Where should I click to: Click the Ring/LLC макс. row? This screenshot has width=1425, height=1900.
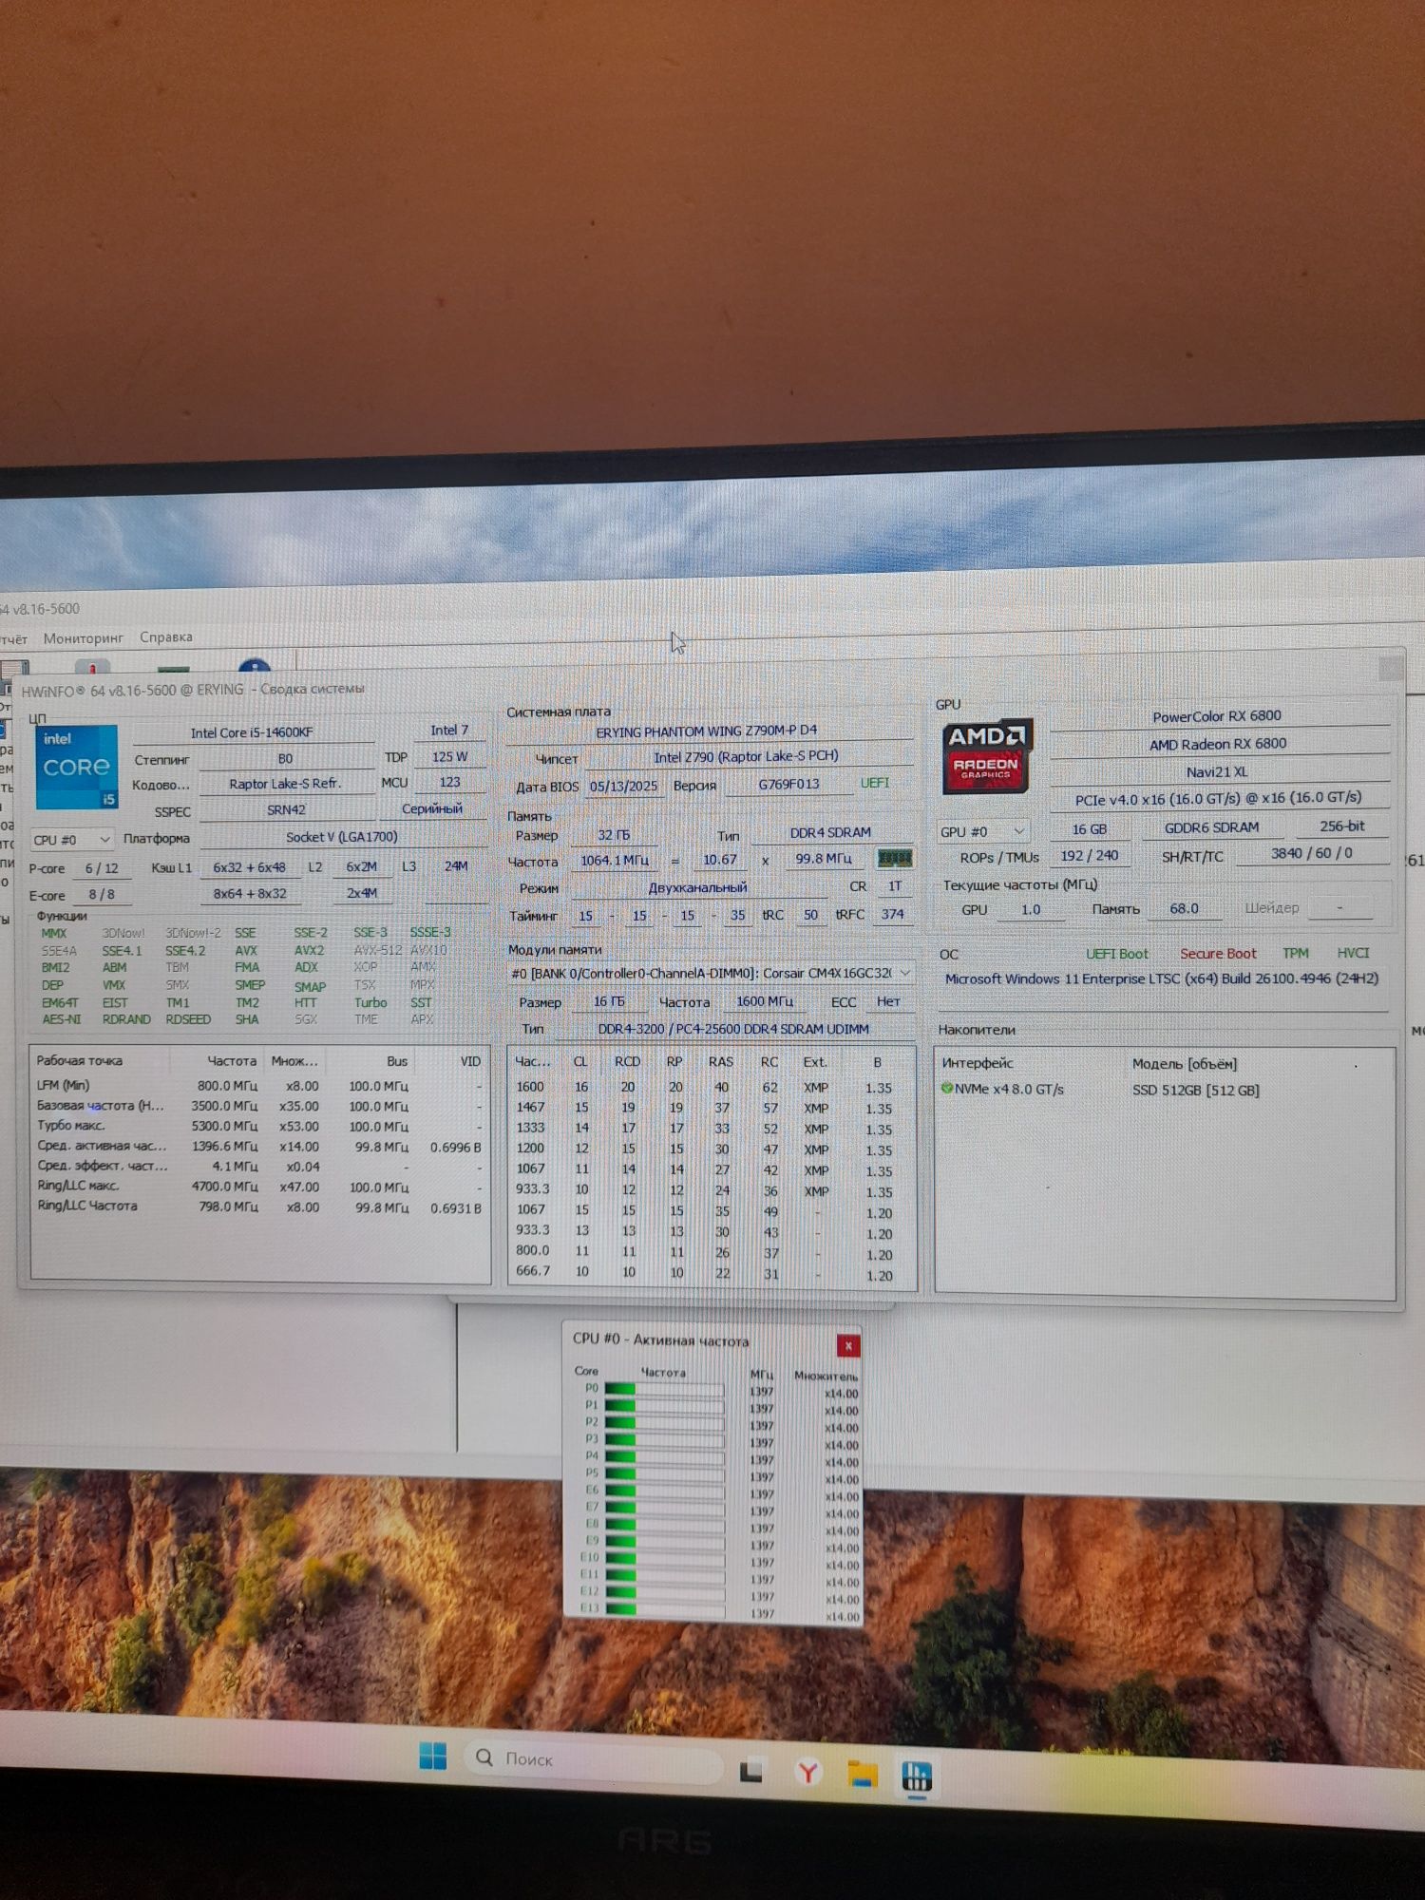coord(258,1186)
